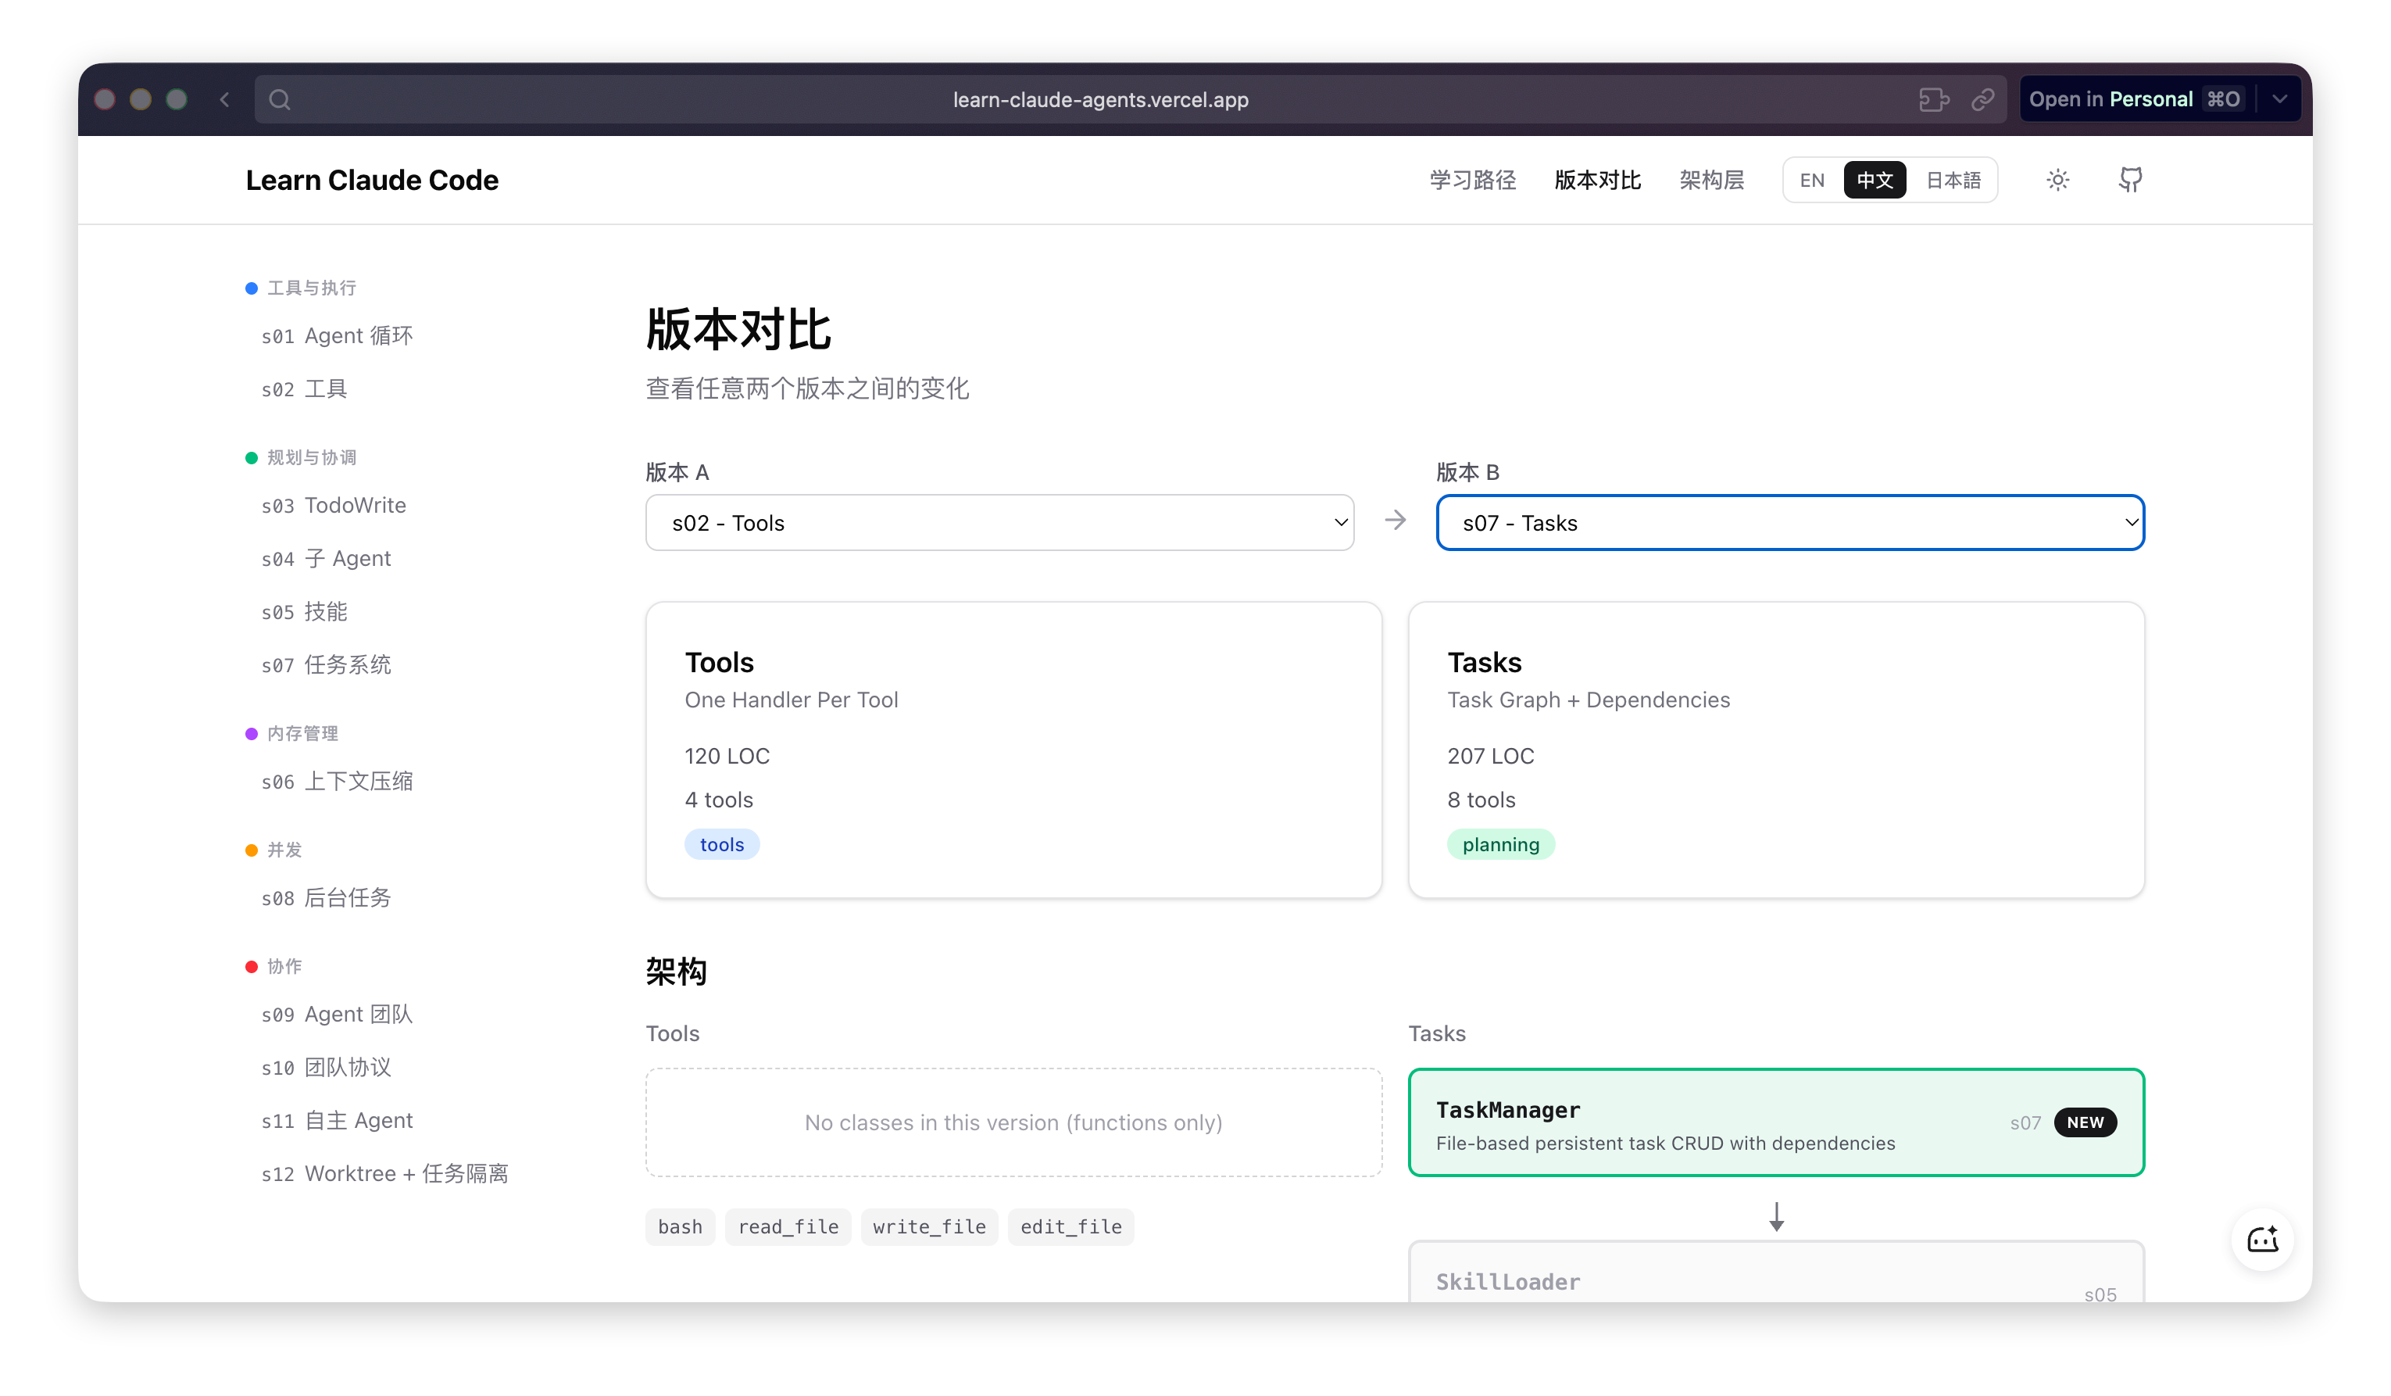Click the arrow between version selectors

tap(1395, 521)
